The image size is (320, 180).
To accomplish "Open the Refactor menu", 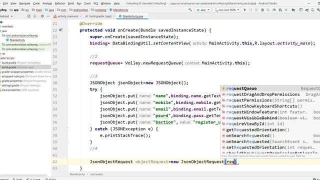I will (x=60, y=3).
